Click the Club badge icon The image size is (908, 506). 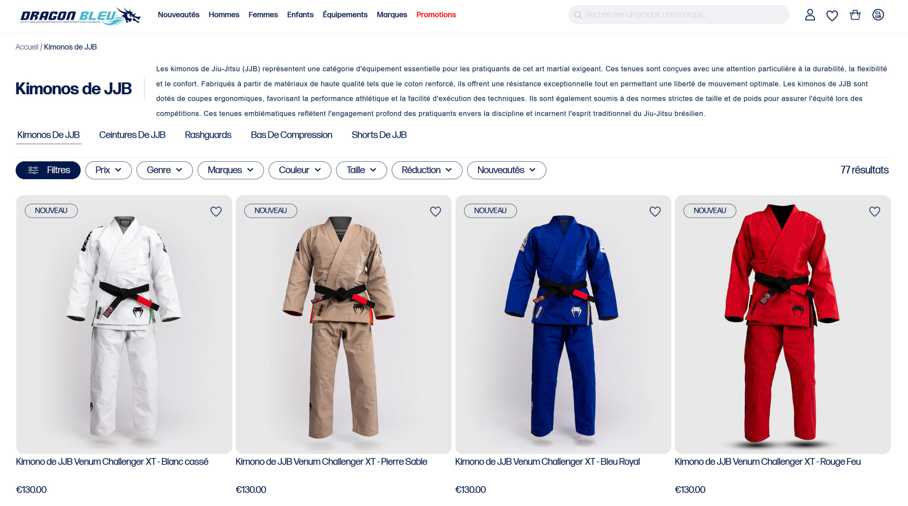pyautogui.click(x=878, y=15)
